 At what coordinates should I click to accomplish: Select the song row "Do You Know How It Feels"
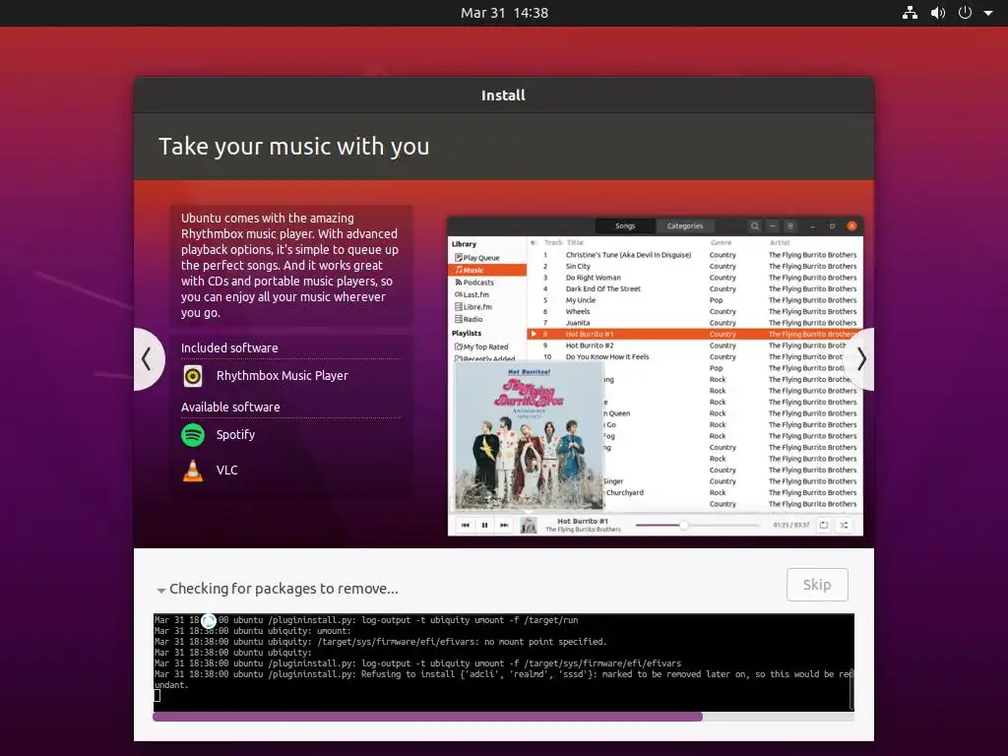pos(695,356)
